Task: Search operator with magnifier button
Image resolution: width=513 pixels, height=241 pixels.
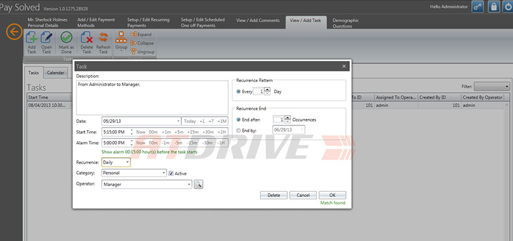Action: point(199,184)
